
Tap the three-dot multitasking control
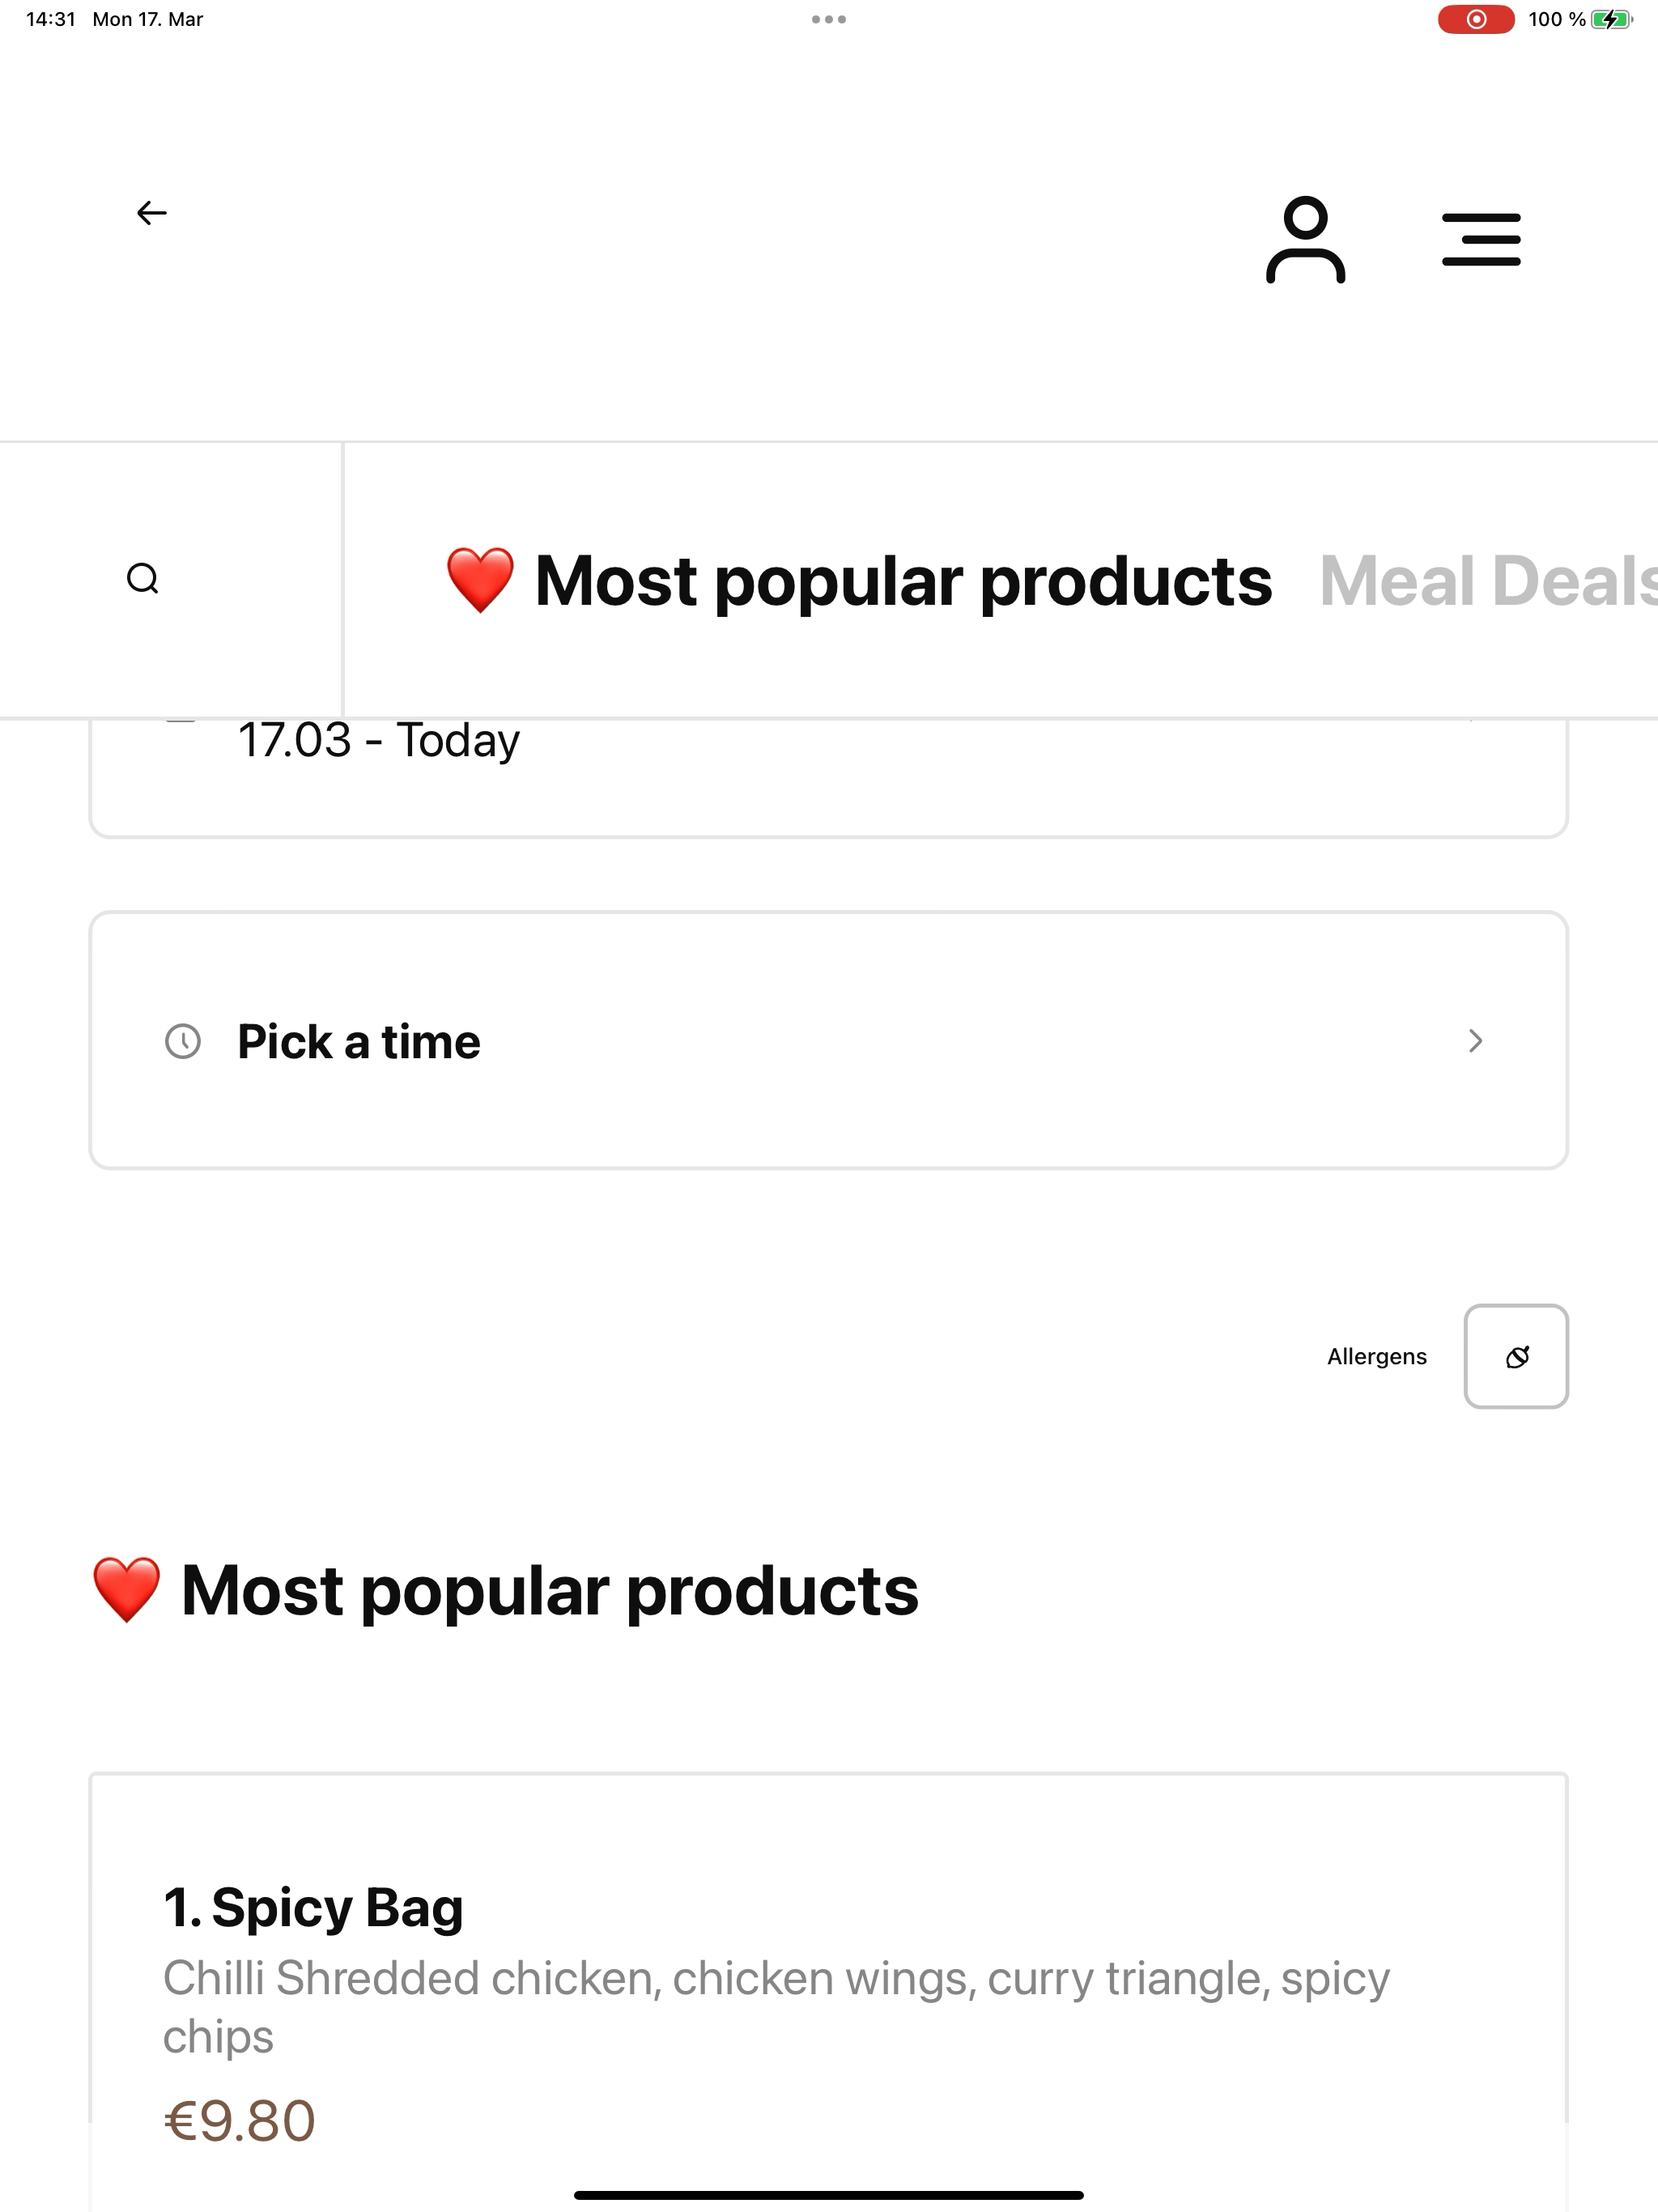(829, 19)
